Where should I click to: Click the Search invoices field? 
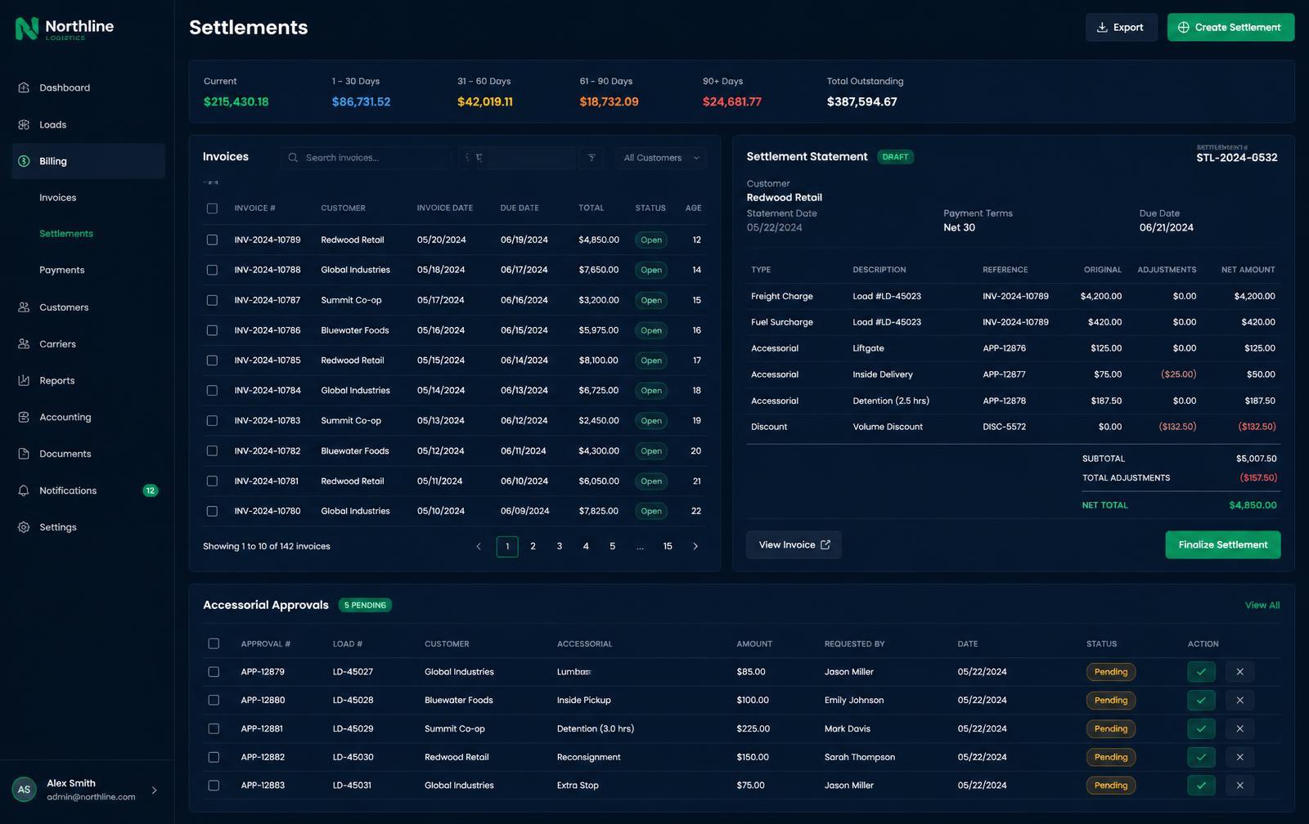pyautogui.click(x=366, y=158)
